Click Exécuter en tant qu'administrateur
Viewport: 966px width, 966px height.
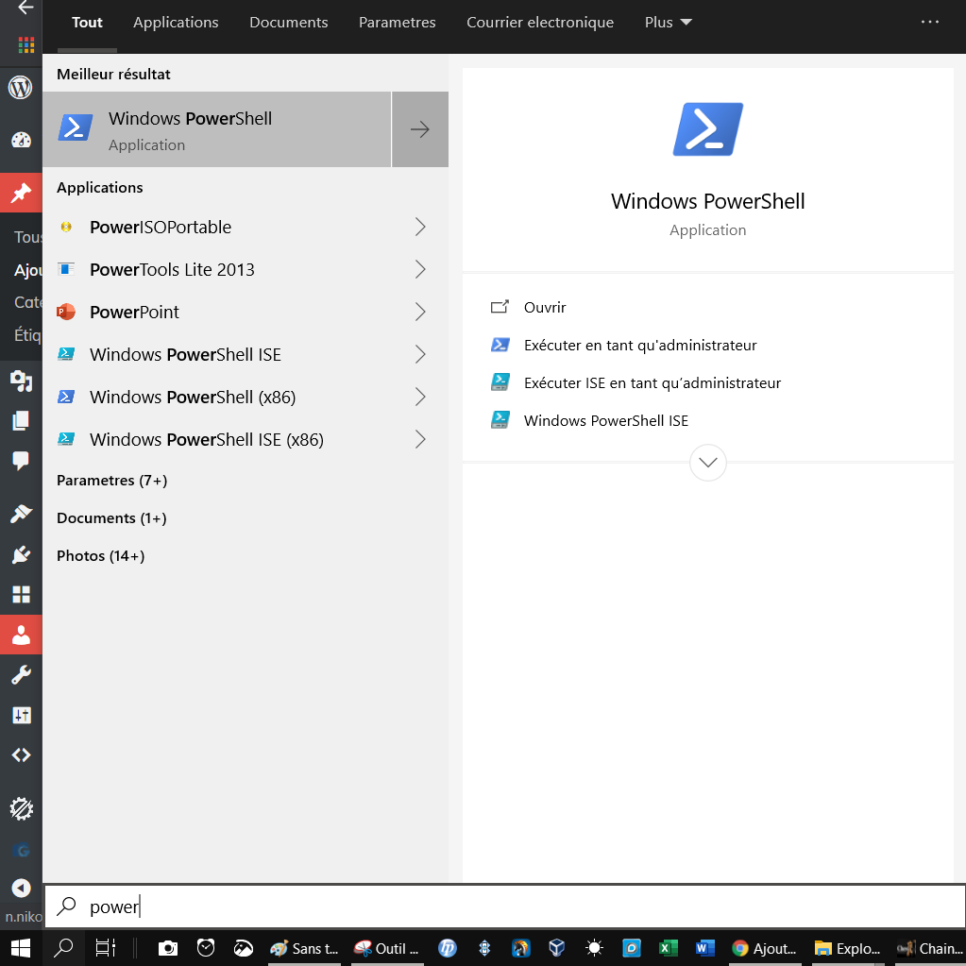[640, 345]
